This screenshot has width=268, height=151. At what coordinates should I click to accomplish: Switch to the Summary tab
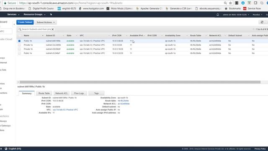(27, 93)
